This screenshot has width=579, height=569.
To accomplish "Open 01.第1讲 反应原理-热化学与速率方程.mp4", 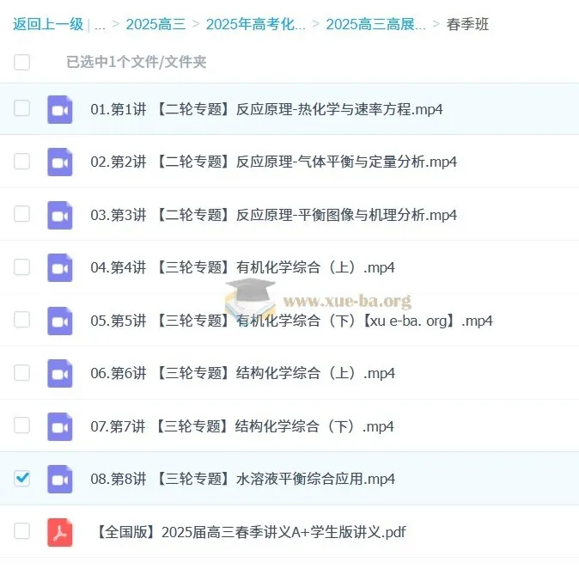I will click(x=266, y=109).
